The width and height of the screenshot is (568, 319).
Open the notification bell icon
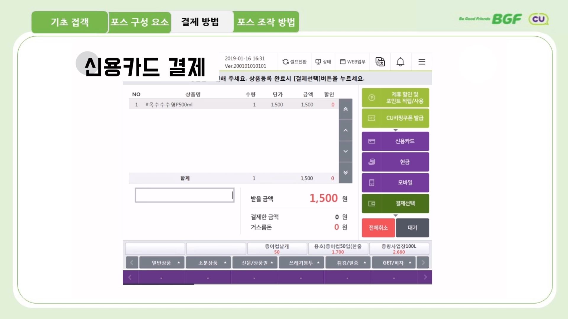click(401, 62)
